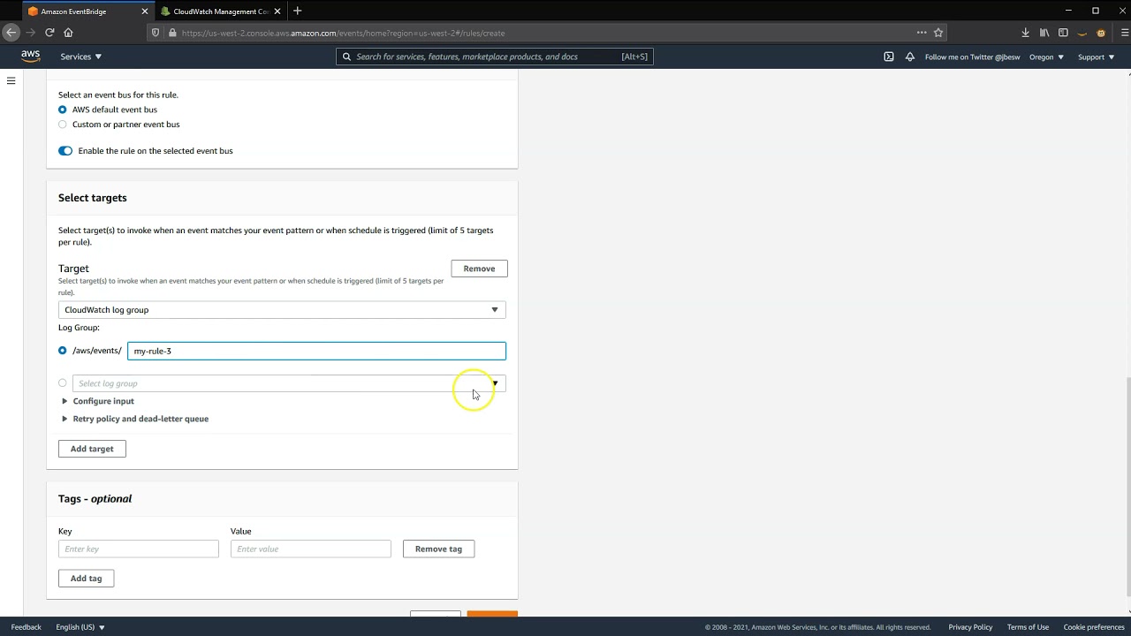Click the tag Value input field
The height and width of the screenshot is (636, 1131).
coord(310,549)
